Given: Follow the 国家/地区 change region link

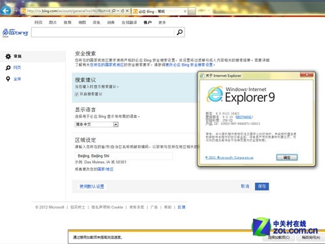Looking at the screenshot, I should tap(105, 169).
